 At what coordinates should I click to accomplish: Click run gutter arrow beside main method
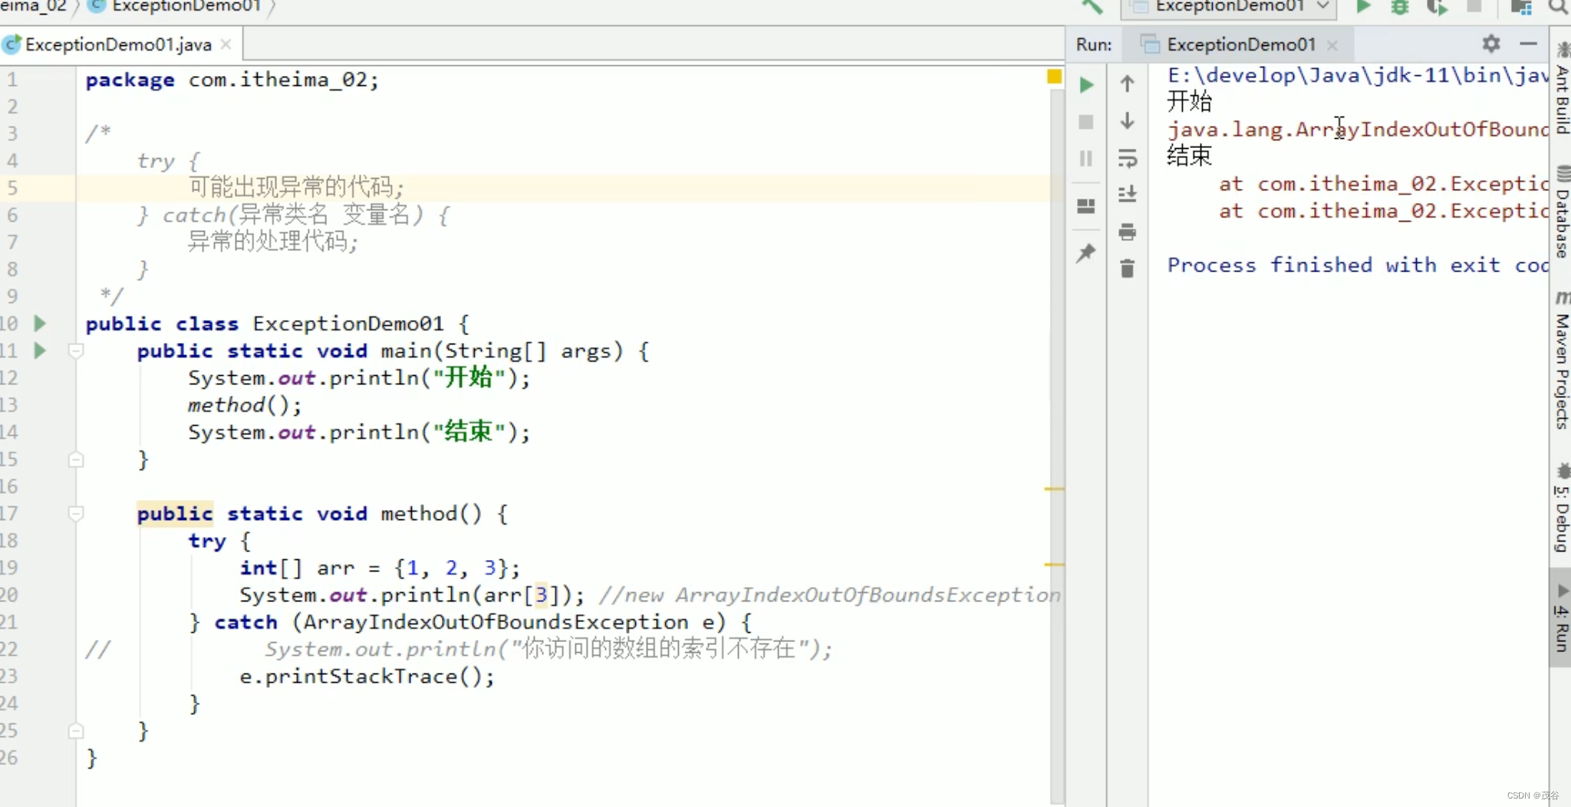coord(40,351)
